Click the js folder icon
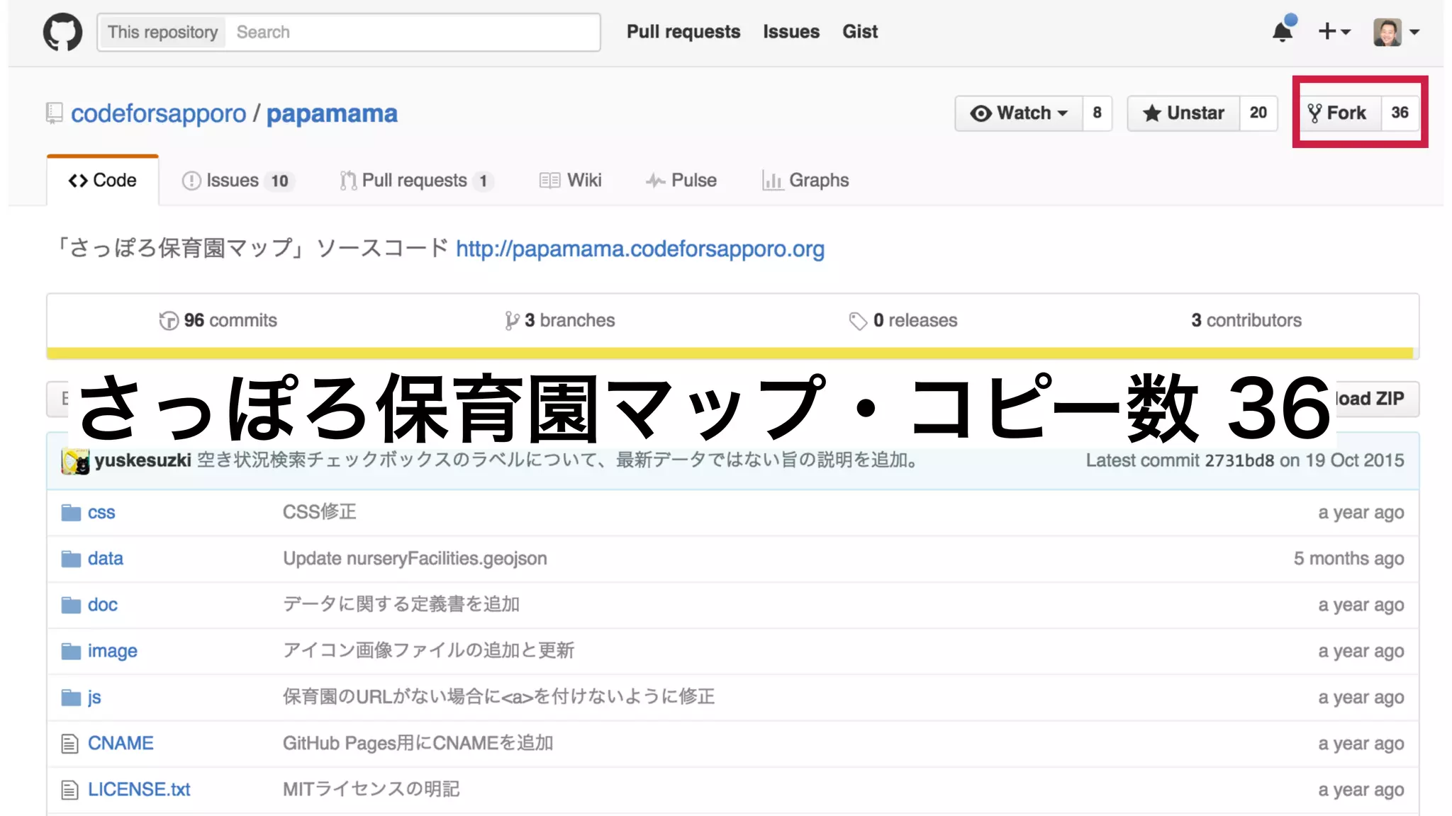The height and width of the screenshot is (816, 1452). pyautogui.click(x=71, y=698)
